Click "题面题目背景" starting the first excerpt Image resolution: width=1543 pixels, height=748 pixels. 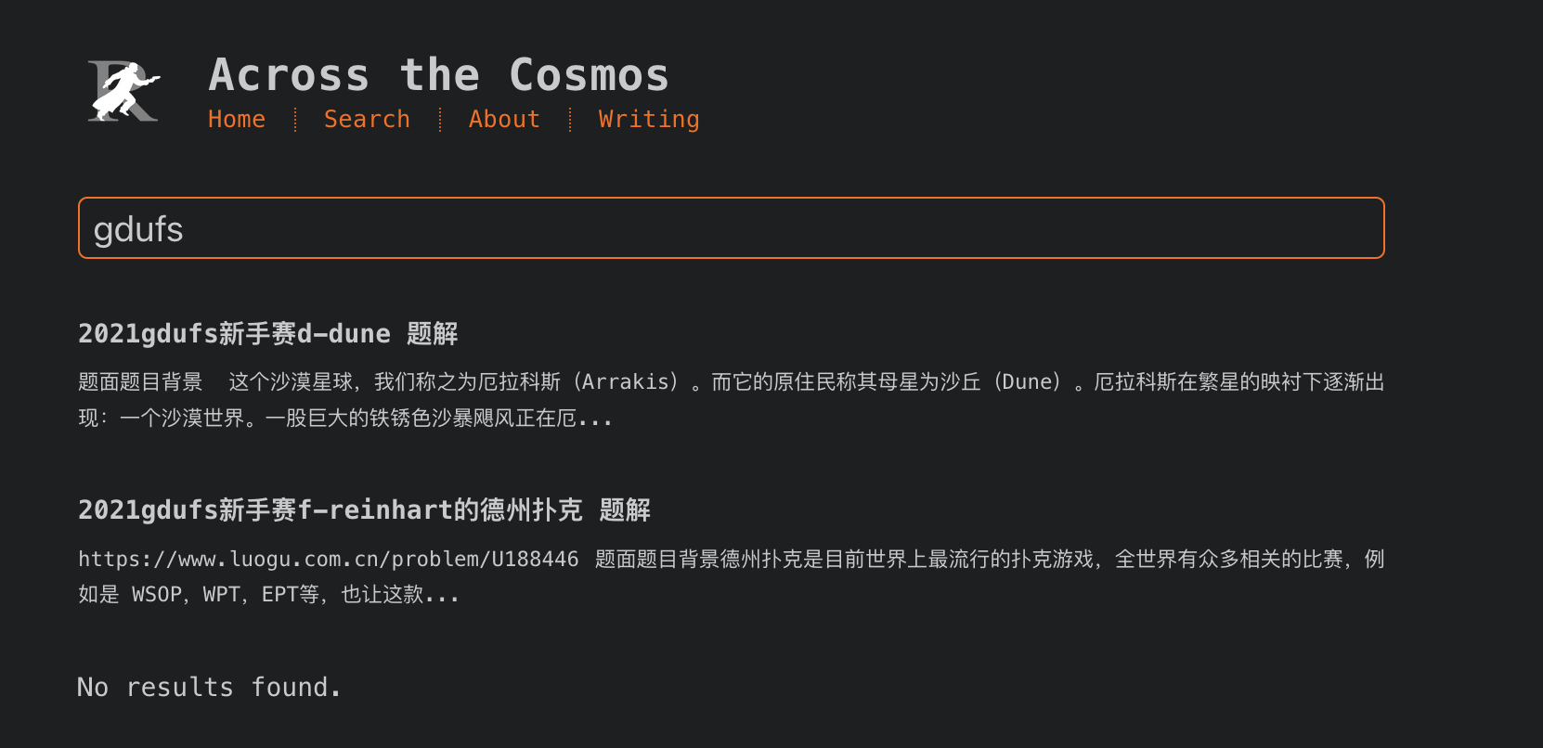point(140,382)
